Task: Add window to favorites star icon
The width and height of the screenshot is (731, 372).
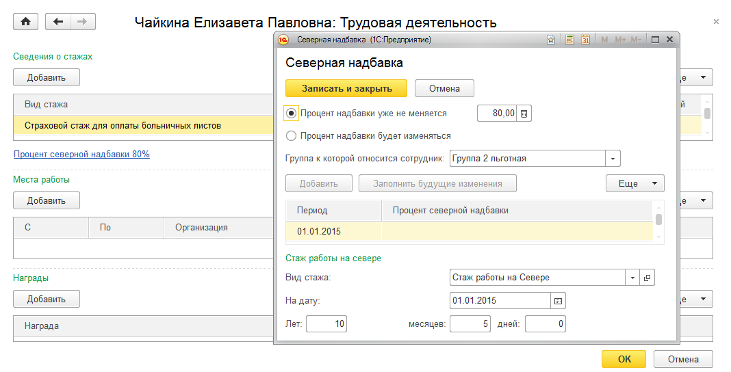Action: coord(551,40)
